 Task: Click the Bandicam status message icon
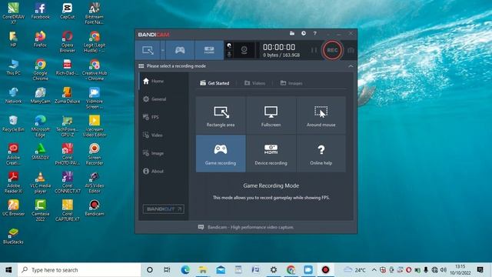pyautogui.click(x=201, y=227)
